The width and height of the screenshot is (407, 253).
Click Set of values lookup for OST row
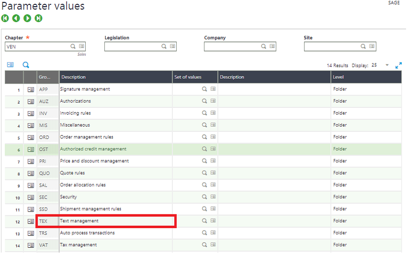[204, 149]
